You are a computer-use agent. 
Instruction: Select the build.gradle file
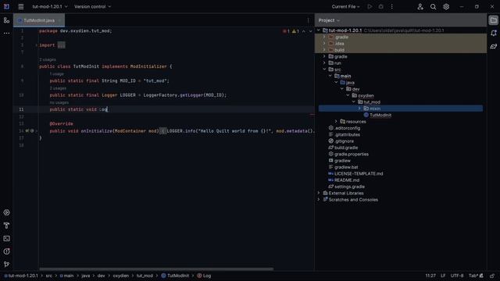pos(346,148)
